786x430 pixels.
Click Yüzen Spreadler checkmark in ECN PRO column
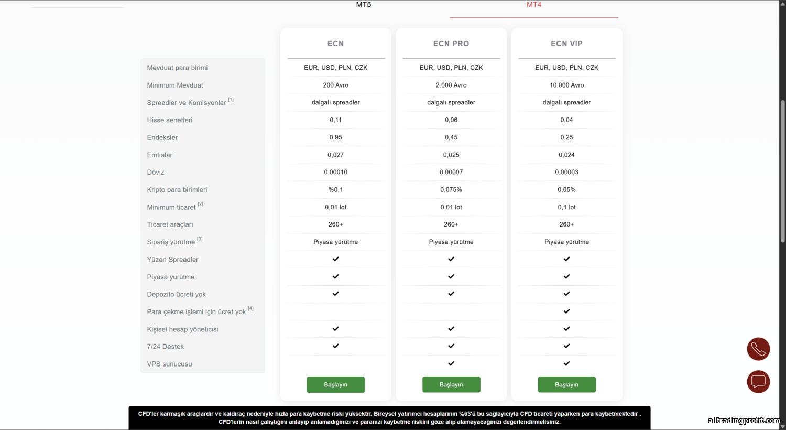(x=451, y=259)
